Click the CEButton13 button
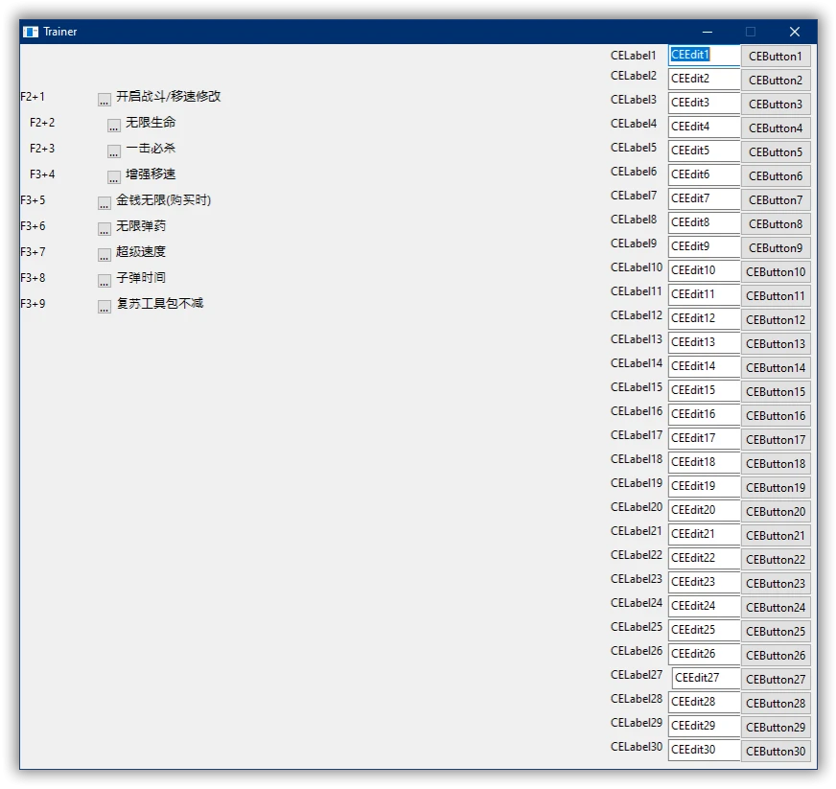This screenshot has height=789, width=836. (776, 344)
